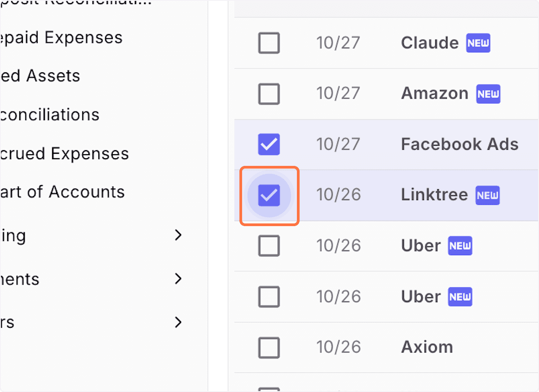539x392 pixels.
Task: Check the first Uber transaction from 10/26
Action: coord(269,246)
